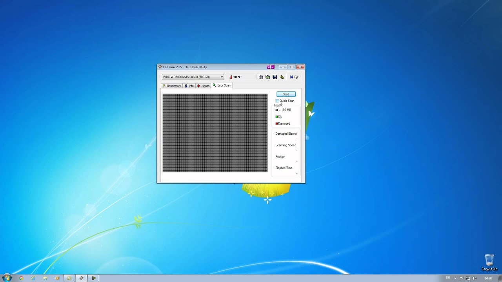Click the purple download arrow title bar button

271,67
